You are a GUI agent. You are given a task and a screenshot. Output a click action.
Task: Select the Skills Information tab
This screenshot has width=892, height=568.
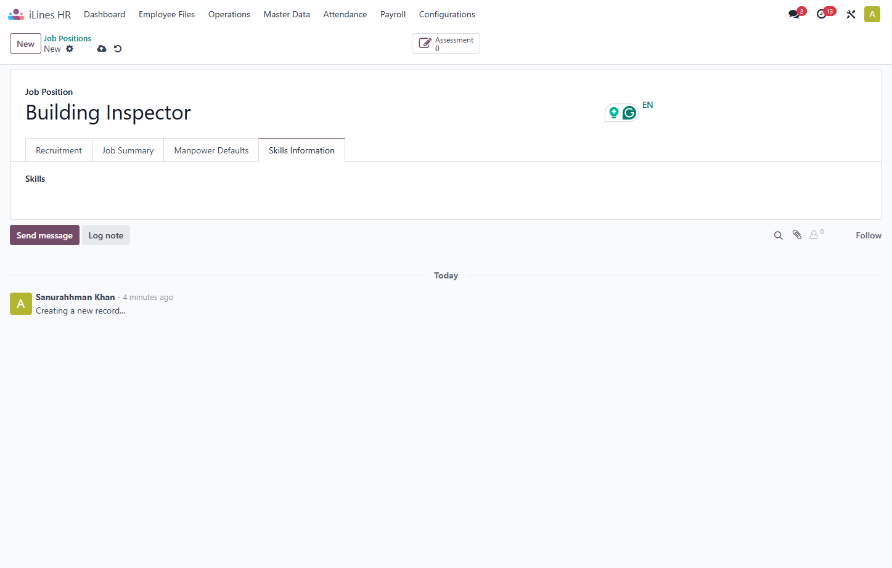pos(301,150)
